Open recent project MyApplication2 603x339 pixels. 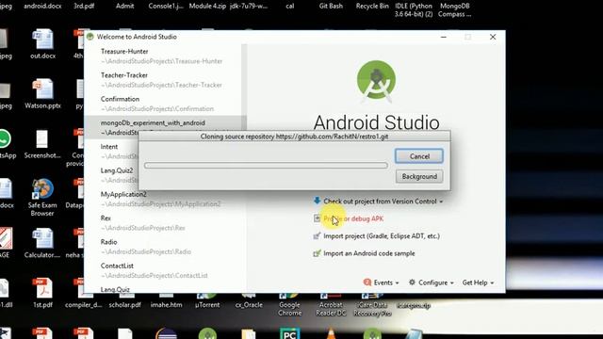click(163, 199)
